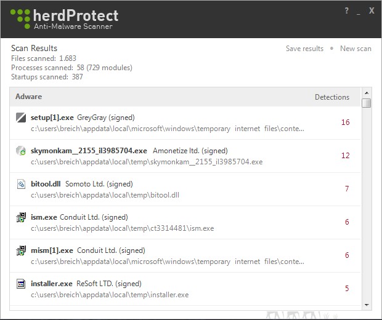Click the bitool.dll file icon
The height and width of the screenshot is (320, 382).
coord(21,184)
